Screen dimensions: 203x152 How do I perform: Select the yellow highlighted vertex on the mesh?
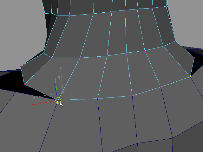click(190, 77)
